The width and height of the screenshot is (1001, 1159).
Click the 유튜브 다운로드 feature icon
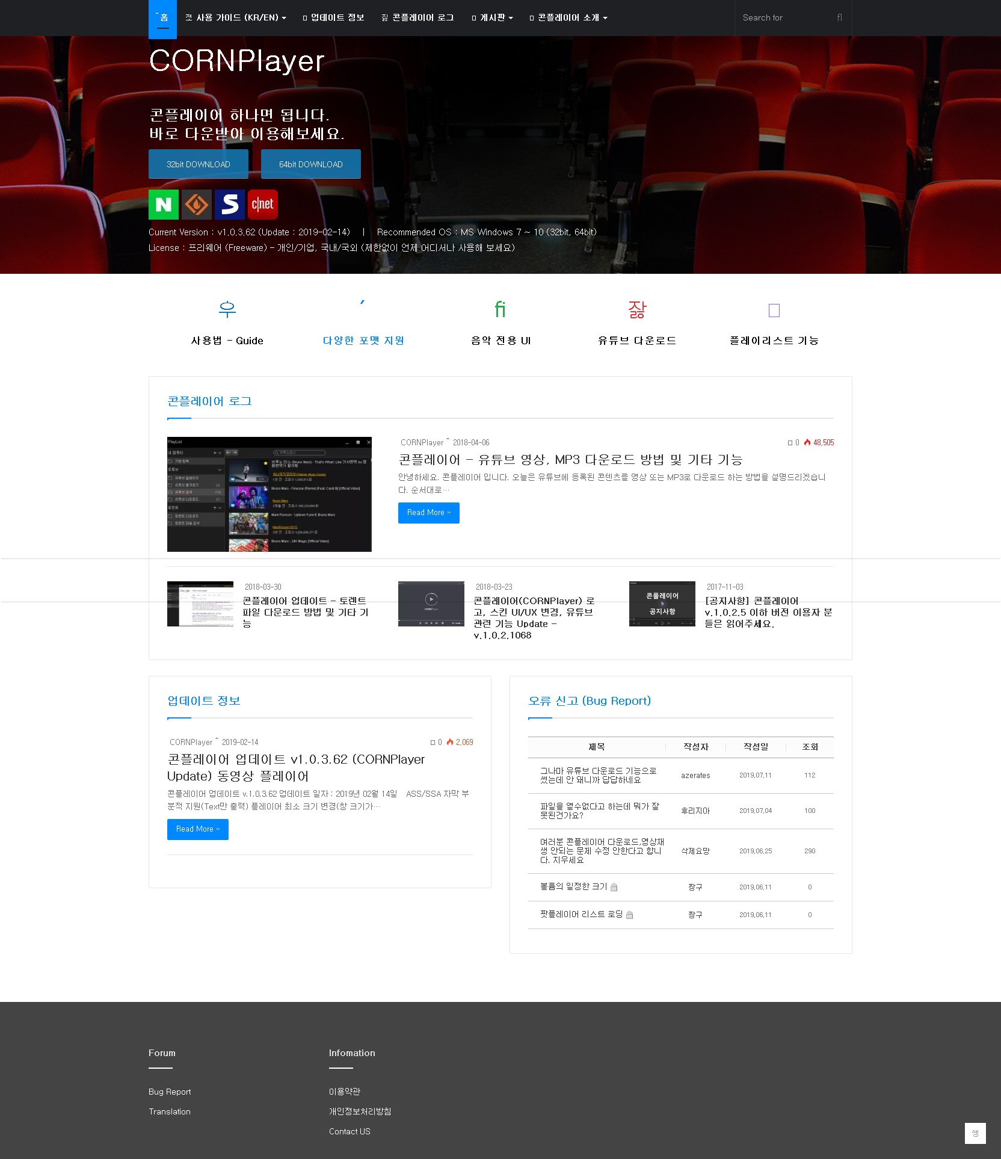point(637,309)
